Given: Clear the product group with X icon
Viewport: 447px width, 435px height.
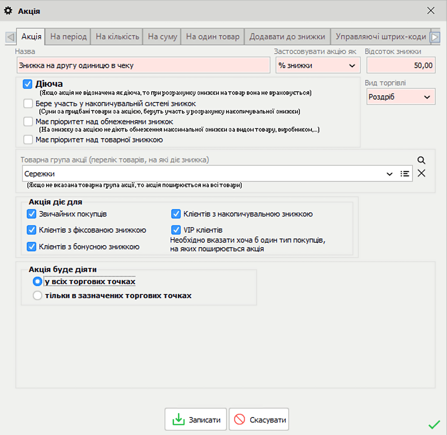Looking at the screenshot, I should (421, 173).
